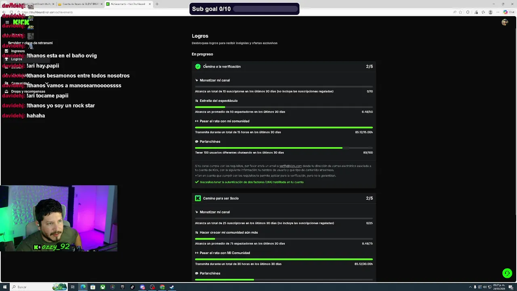Click the streamer webcam overlay
Image resolution: width=517 pixels, height=291 pixels.
(59, 218)
